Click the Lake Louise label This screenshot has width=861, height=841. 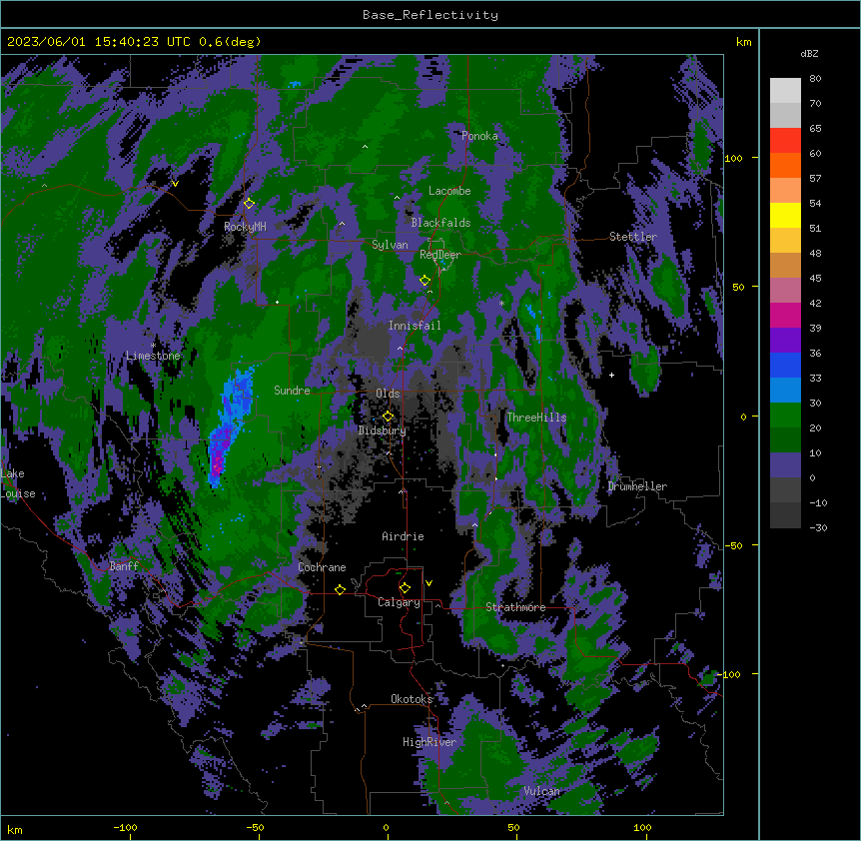tap(17, 483)
